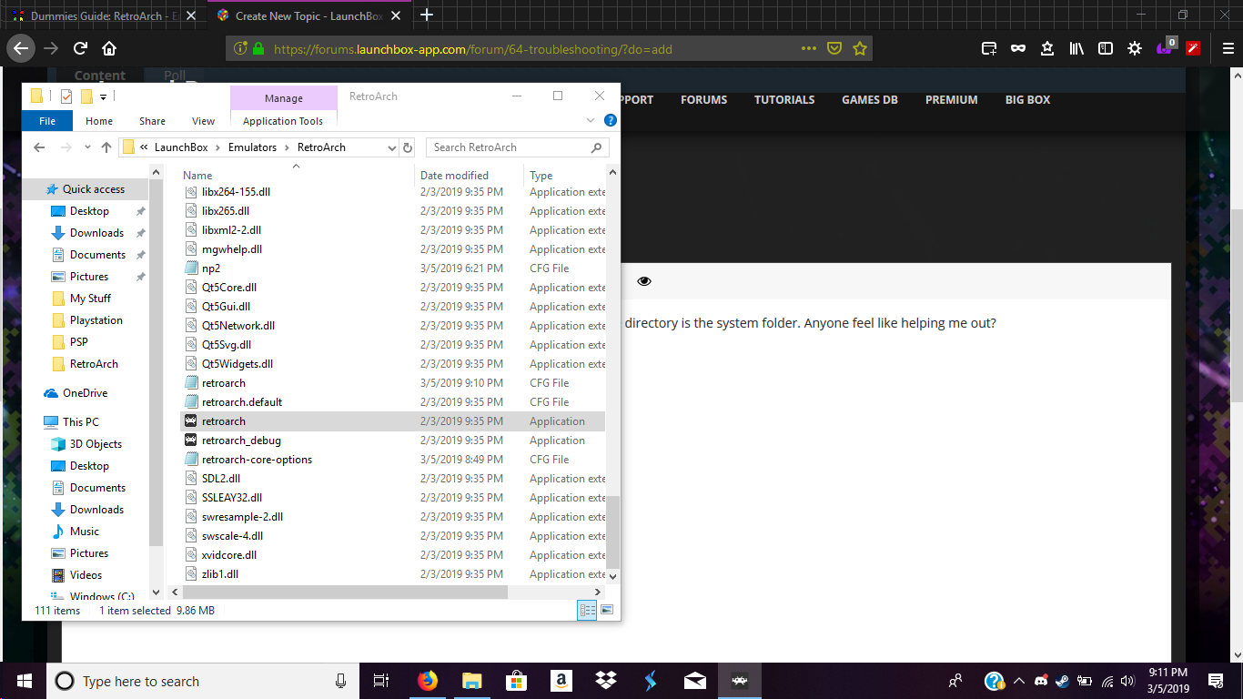Open page actions three-dot menu

coord(808,49)
